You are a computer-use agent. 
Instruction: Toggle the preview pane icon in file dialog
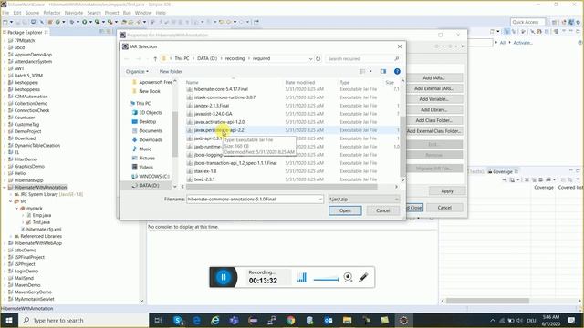pyautogui.click(x=383, y=71)
